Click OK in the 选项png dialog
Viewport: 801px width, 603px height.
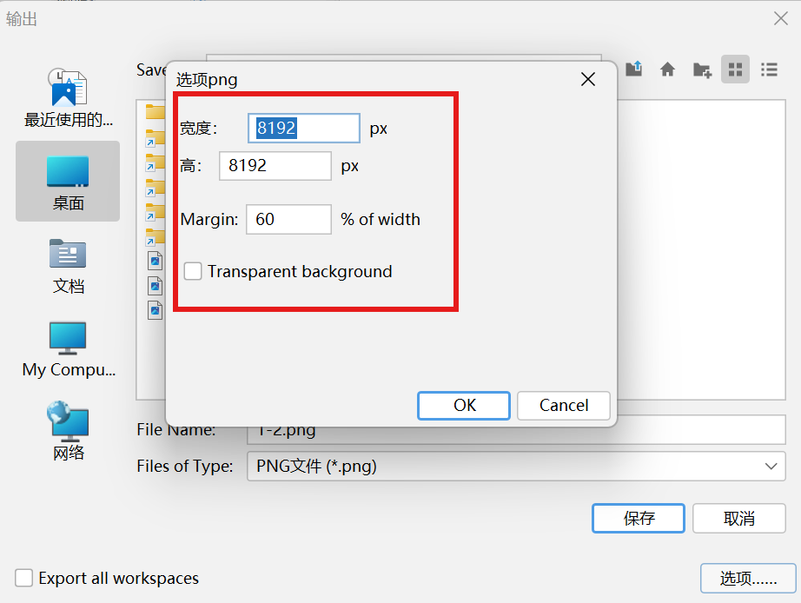[x=464, y=406]
